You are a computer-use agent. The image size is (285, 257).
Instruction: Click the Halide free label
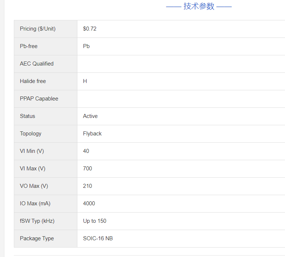[x=33, y=81]
